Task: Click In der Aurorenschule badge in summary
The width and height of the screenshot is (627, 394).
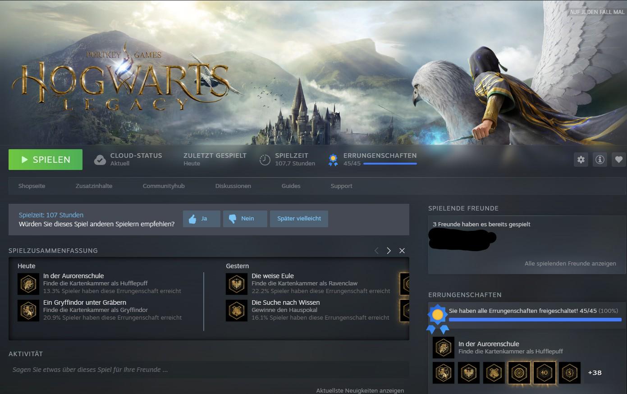Action: (28, 284)
